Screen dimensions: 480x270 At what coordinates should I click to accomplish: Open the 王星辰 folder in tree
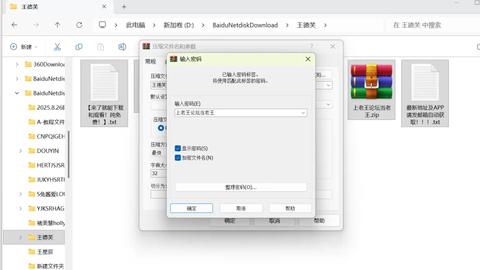point(40,252)
